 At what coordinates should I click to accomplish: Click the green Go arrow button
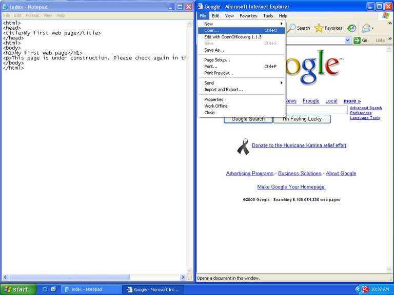357,40
